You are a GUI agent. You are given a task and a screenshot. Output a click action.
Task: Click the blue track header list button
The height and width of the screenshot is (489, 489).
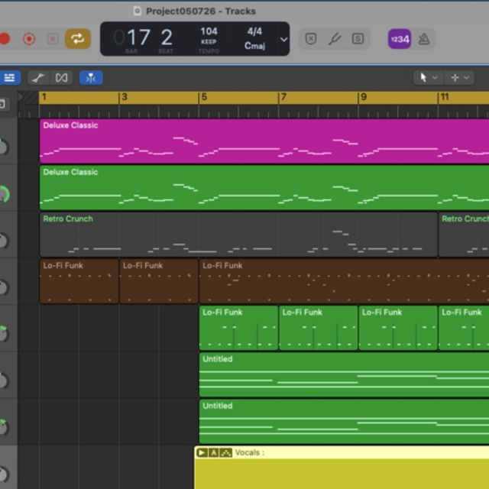coord(10,77)
